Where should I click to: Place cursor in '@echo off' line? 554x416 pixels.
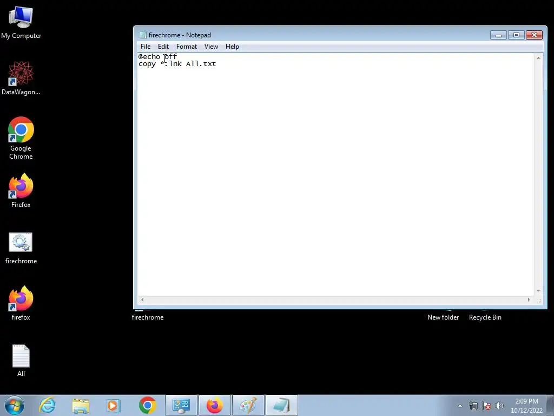pos(157,56)
